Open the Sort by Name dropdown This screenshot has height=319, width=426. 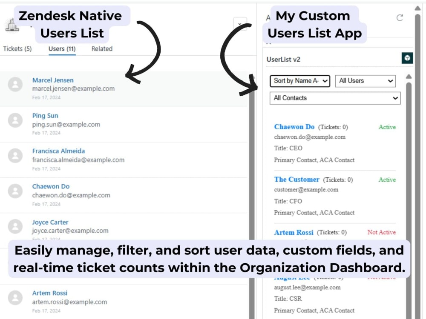pos(300,81)
